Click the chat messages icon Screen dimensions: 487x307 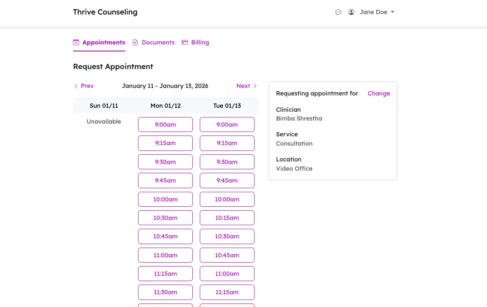click(x=338, y=12)
